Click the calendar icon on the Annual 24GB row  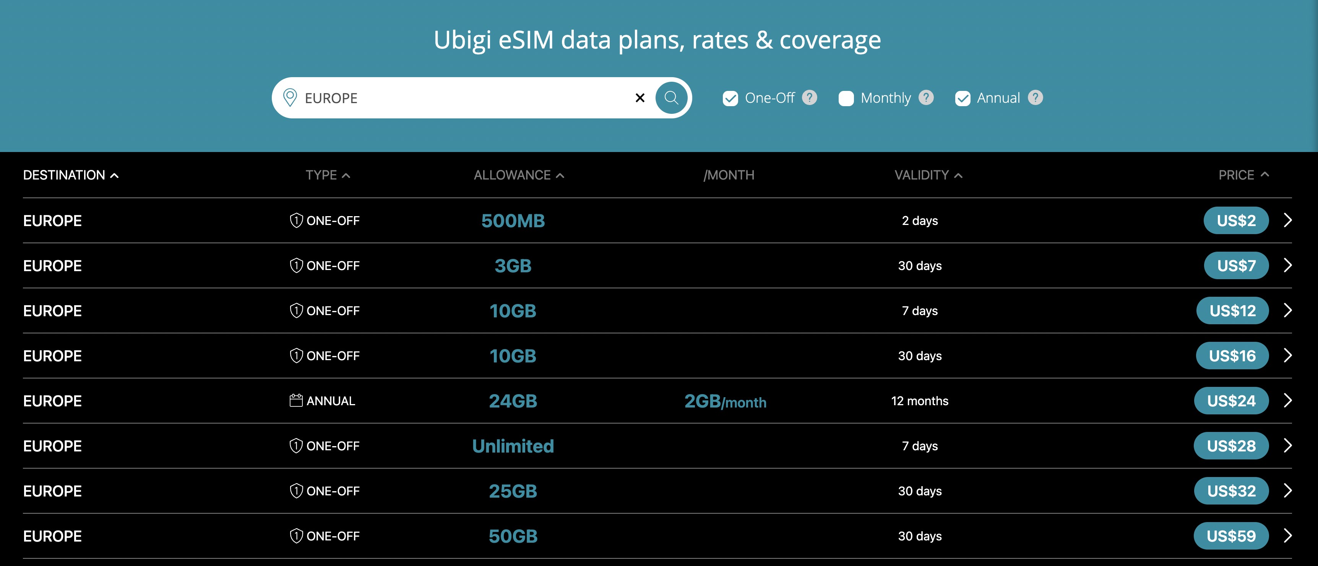click(296, 400)
